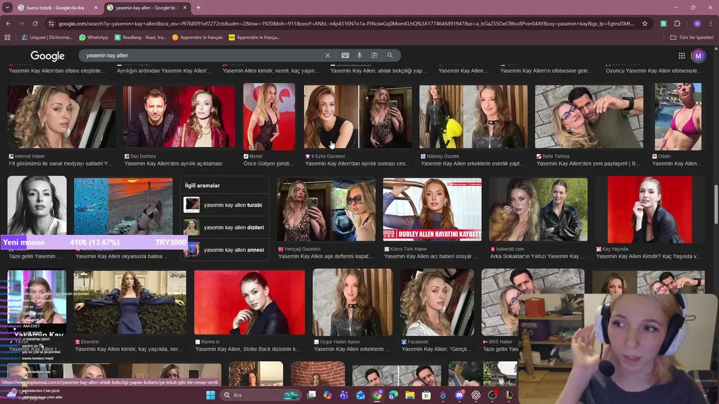The width and height of the screenshot is (719, 404).
Task: Submit search with the magnifier icon
Action: point(390,56)
